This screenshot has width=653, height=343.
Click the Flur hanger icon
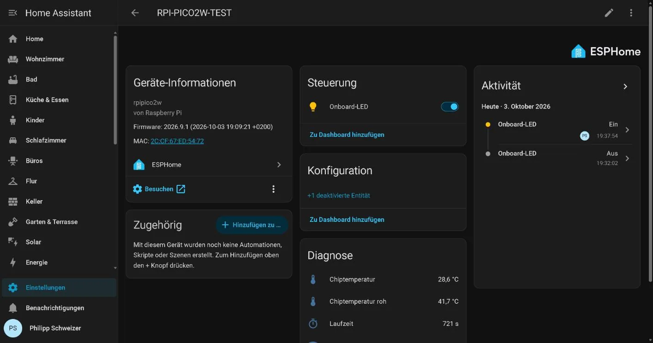[x=13, y=181]
